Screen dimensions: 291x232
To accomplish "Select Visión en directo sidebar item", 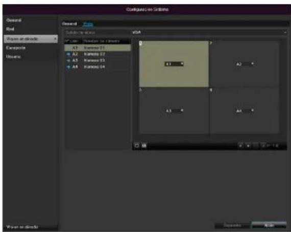I will pos(31,39).
